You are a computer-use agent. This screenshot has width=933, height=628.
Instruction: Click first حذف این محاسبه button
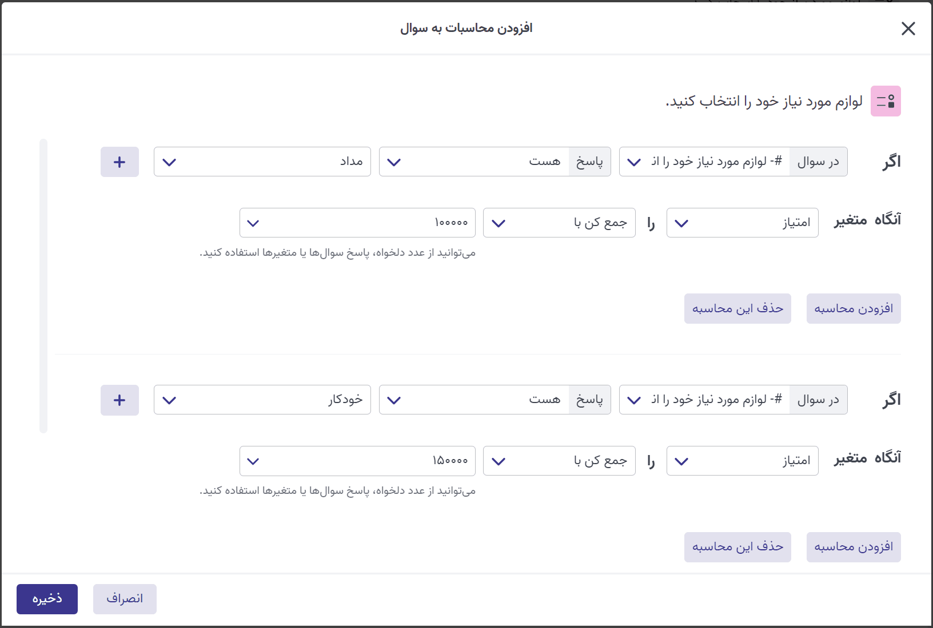point(737,309)
